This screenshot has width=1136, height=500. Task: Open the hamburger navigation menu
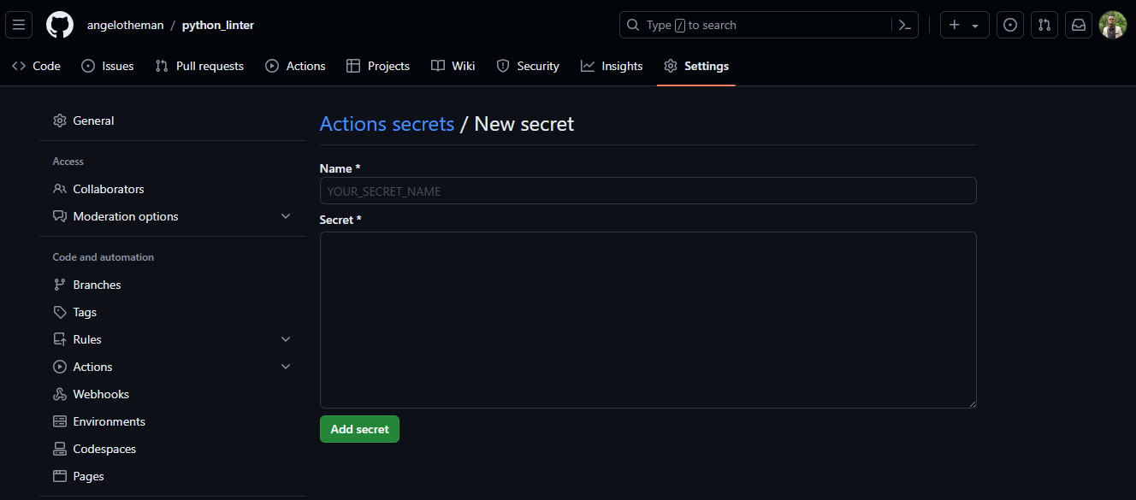click(x=19, y=25)
